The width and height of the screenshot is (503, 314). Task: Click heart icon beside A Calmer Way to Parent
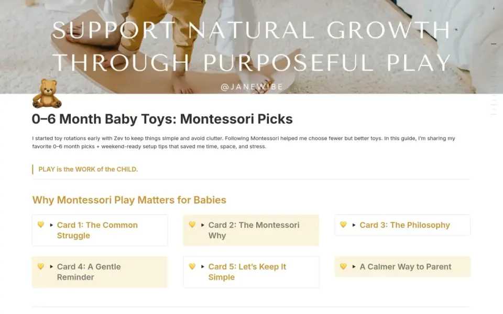343,266
